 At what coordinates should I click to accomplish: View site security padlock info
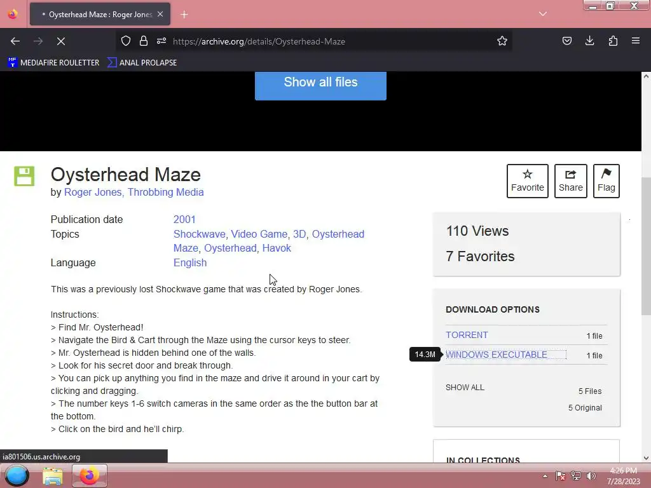coord(144,41)
